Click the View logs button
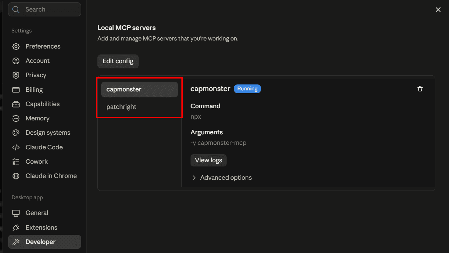 208,160
